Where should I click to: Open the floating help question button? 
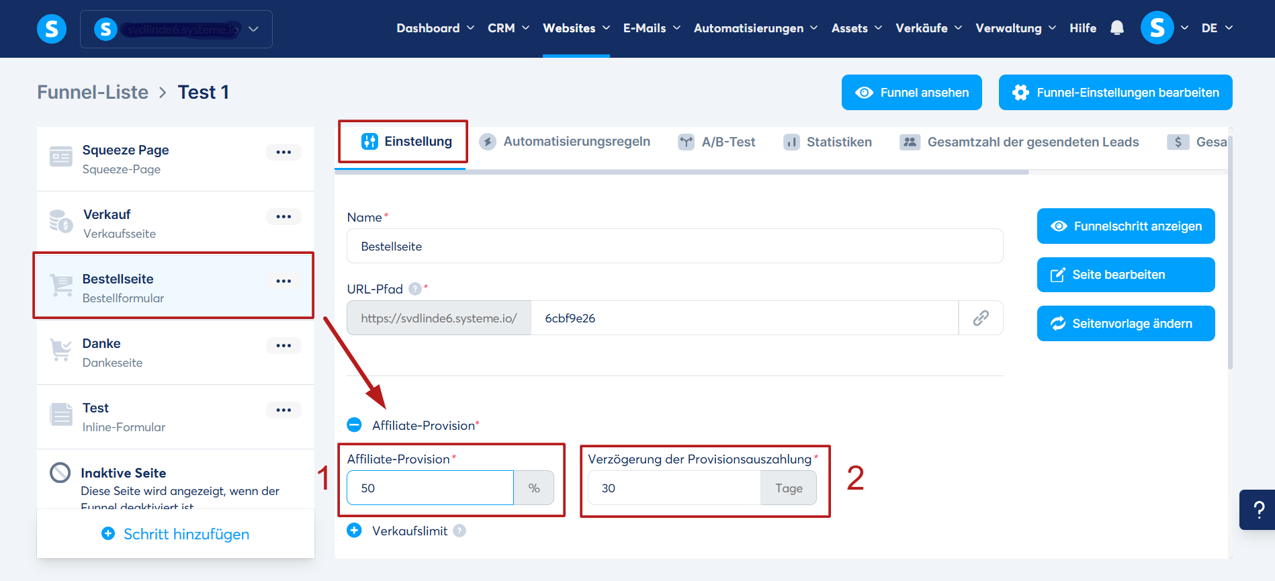point(1258,510)
